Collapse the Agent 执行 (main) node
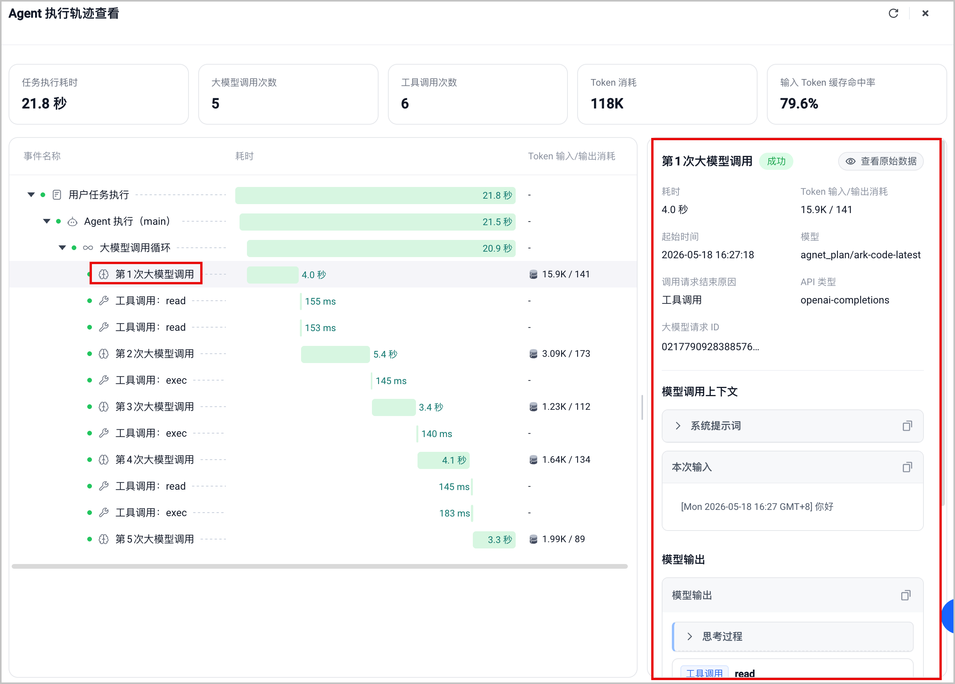 47,221
